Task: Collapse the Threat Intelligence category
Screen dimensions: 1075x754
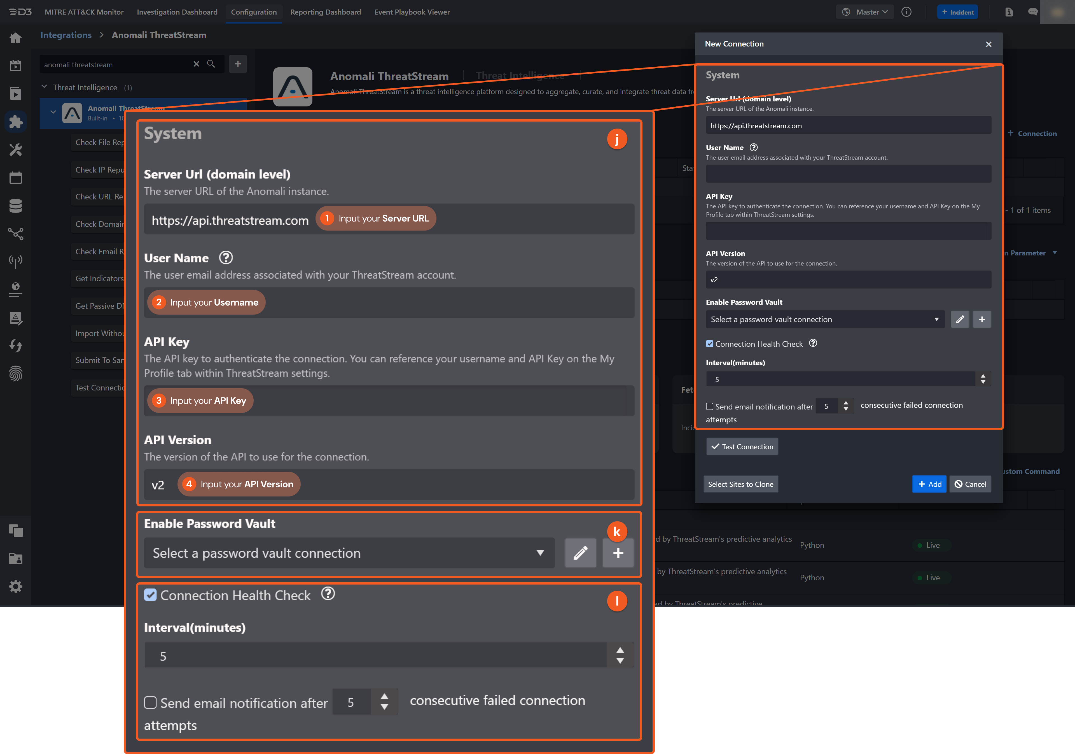Action: click(x=45, y=87)
